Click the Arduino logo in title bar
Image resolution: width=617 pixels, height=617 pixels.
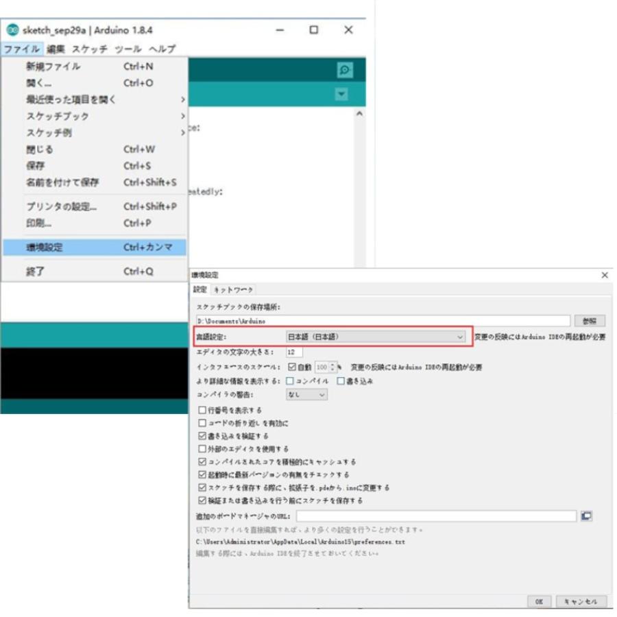pos(12,30)
